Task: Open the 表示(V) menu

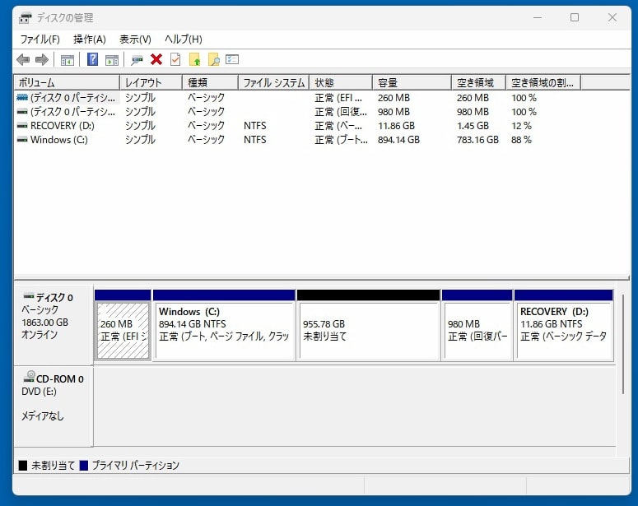Action: pos(135,39)
